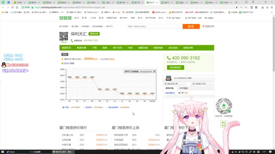Expand the favorites dropdown arrow
This screenshot has width=275, height=154.
pos(10,12)
